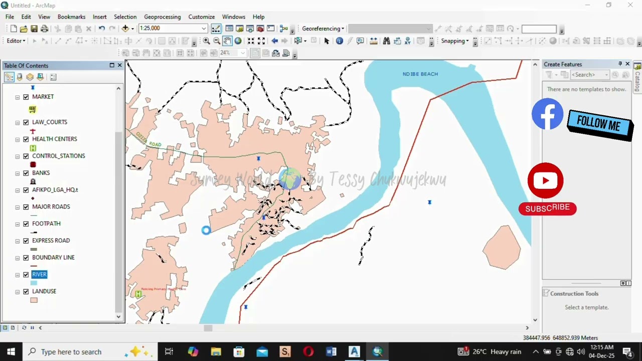This screenshot has height=361, width=642.
Task: Select the Select Elements arrow tool
Action: coord(327,41)
